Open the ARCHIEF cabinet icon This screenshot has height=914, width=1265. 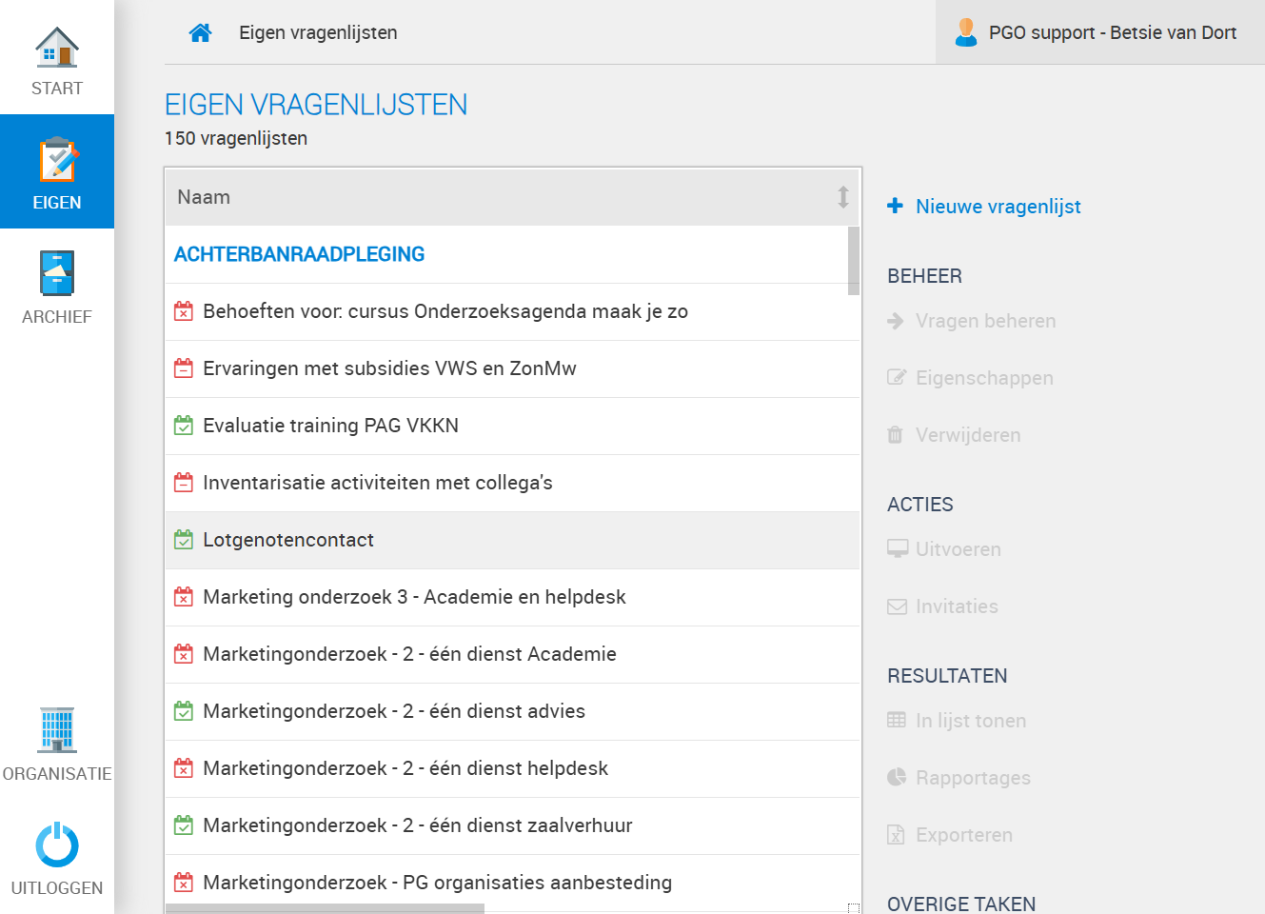tap(57, 273)
